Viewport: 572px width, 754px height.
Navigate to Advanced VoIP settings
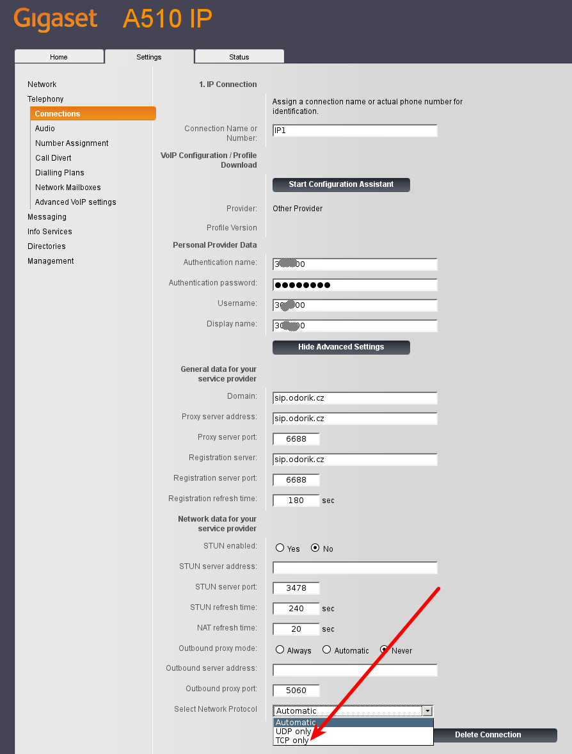coord(75,202)
